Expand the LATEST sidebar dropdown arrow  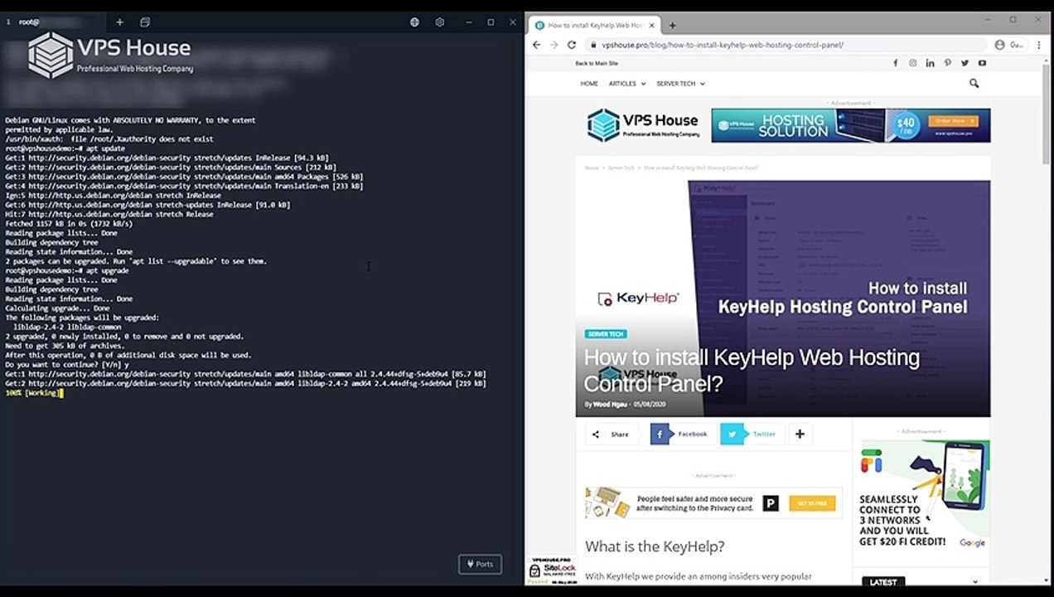[975, 581]
